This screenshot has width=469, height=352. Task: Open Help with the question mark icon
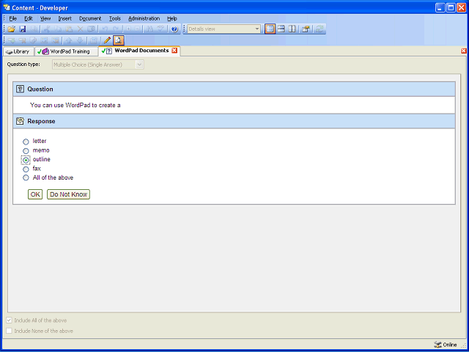[x=174, y=29]
